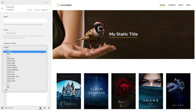This screenshot has width=196, height=110.
Task: Select File option under External
Action: pyautogui.click(x=24, y=86)
